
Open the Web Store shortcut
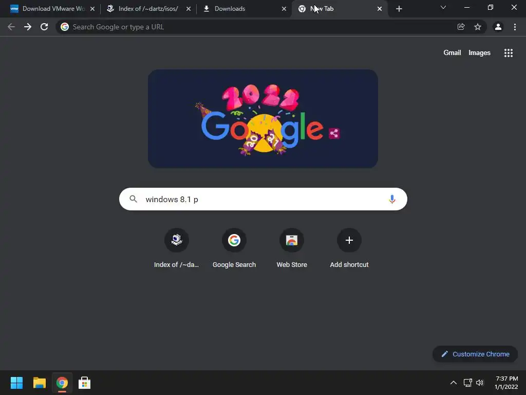point(292,248)
